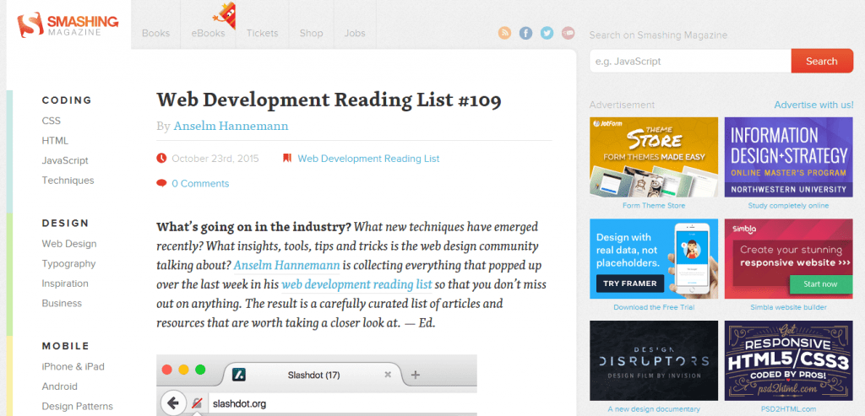865x416 pixels.
Task: Follow Anselm Hannemann link in intro paragraph
Action: [287, 265]
